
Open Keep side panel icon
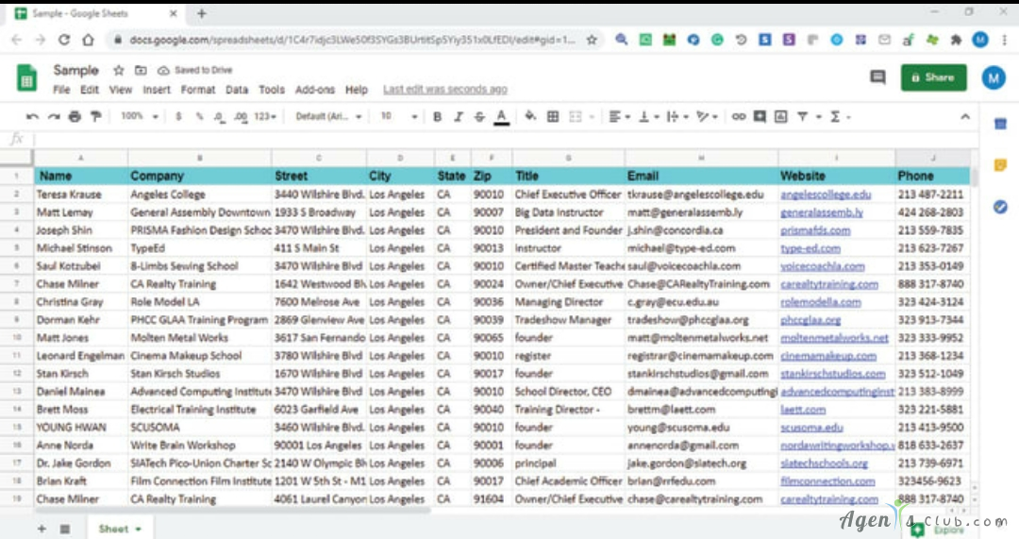pos(1000,165)
